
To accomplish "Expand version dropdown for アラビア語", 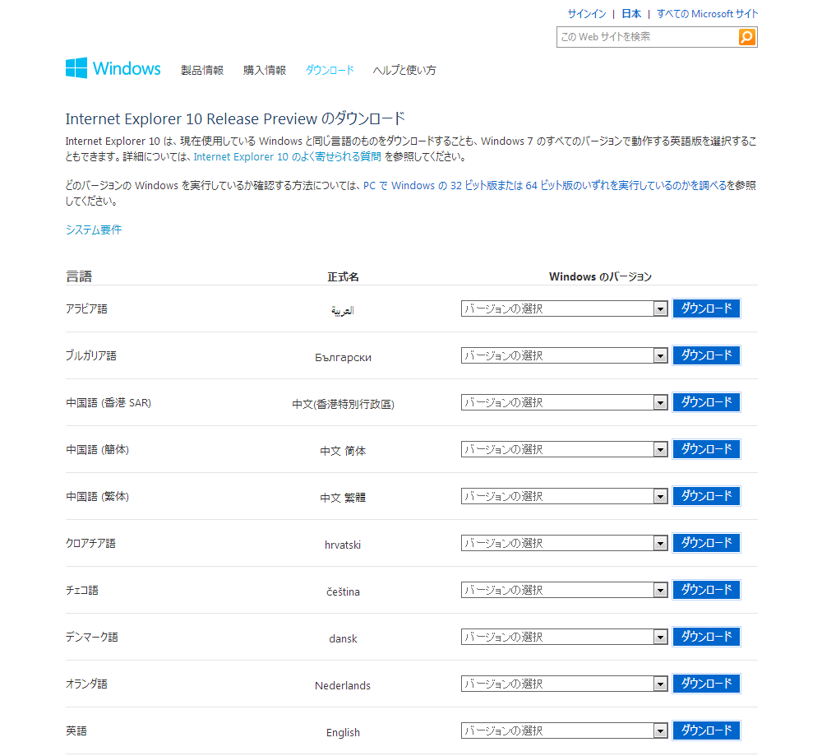I will pos(564,308).
